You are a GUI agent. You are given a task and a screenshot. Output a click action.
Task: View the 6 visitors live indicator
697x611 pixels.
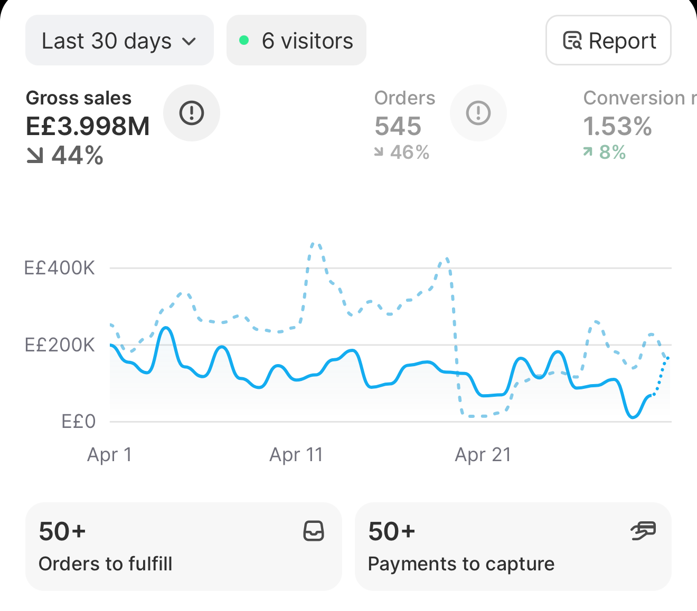(296, 41)
